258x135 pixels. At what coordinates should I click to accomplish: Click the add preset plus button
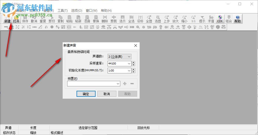(x=125, y=83)
